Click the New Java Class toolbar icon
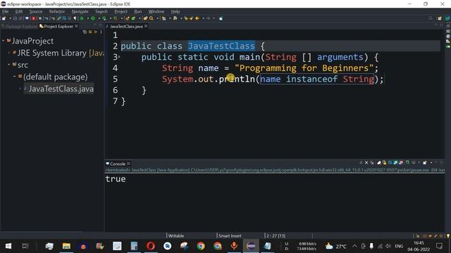The image size is (451, 253). coord(133,18)
